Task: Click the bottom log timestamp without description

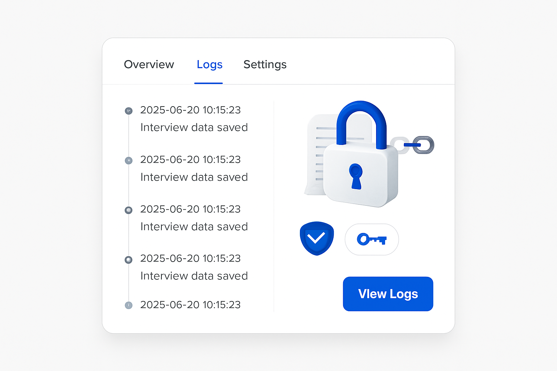Action: [x=190, y=305]
